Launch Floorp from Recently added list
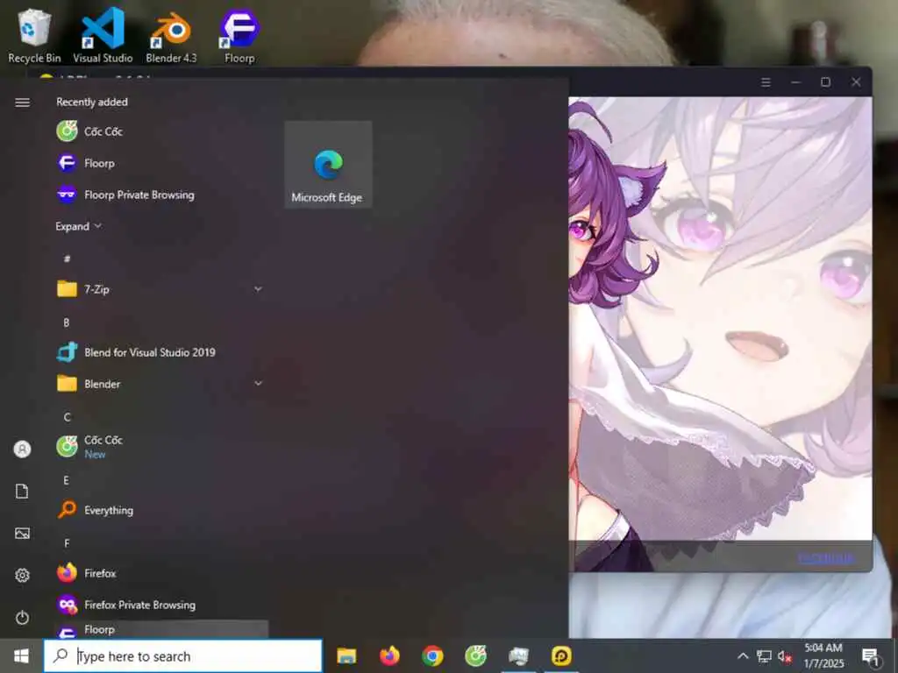Viewport: 898px width, 673px height. coord(160,163)
